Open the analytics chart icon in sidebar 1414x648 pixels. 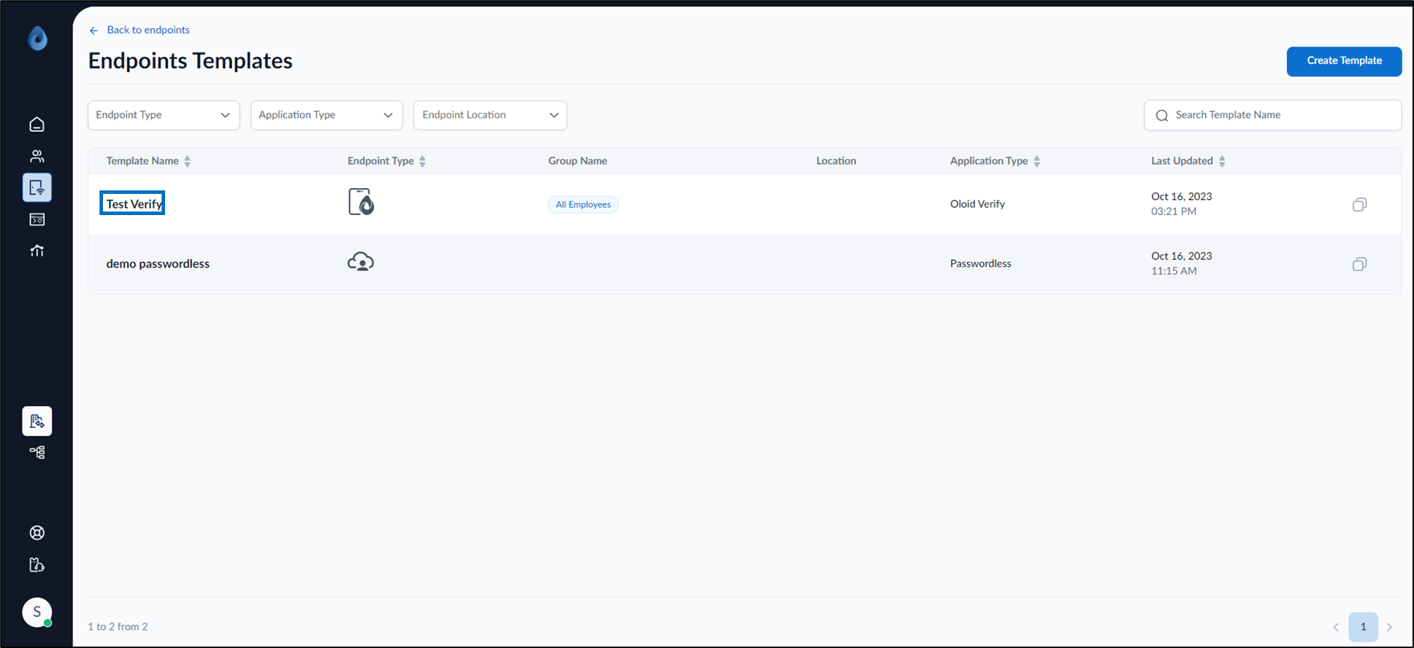tap(37, 251)
